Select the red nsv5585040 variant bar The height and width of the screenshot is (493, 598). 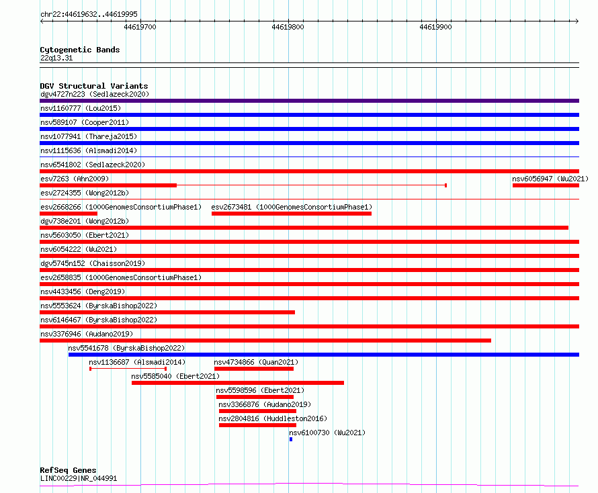tap(238, 383)
